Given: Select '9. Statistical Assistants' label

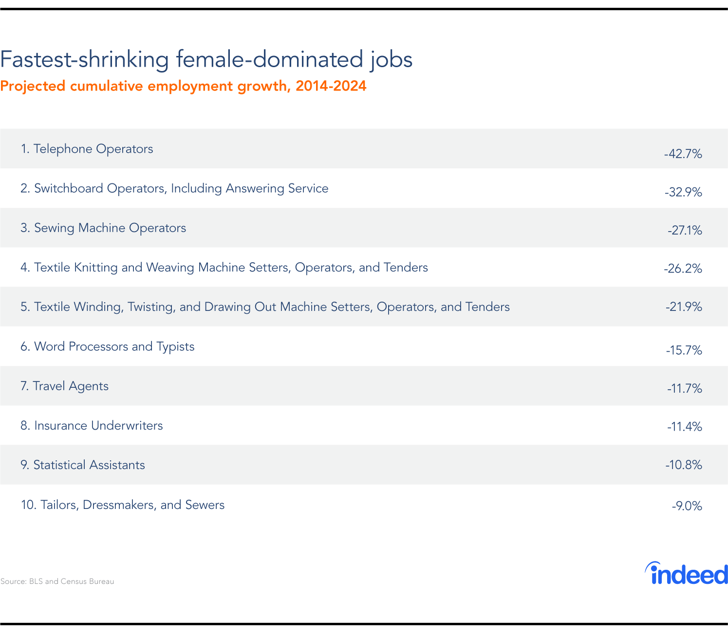Looking at the screenshot, I should pyautogui.click(x=83, y=465).
